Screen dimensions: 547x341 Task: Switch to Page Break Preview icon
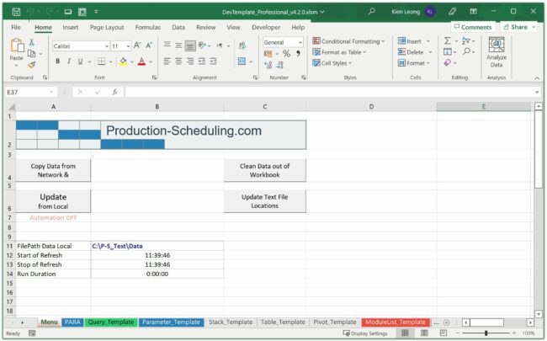coord(443,333)
